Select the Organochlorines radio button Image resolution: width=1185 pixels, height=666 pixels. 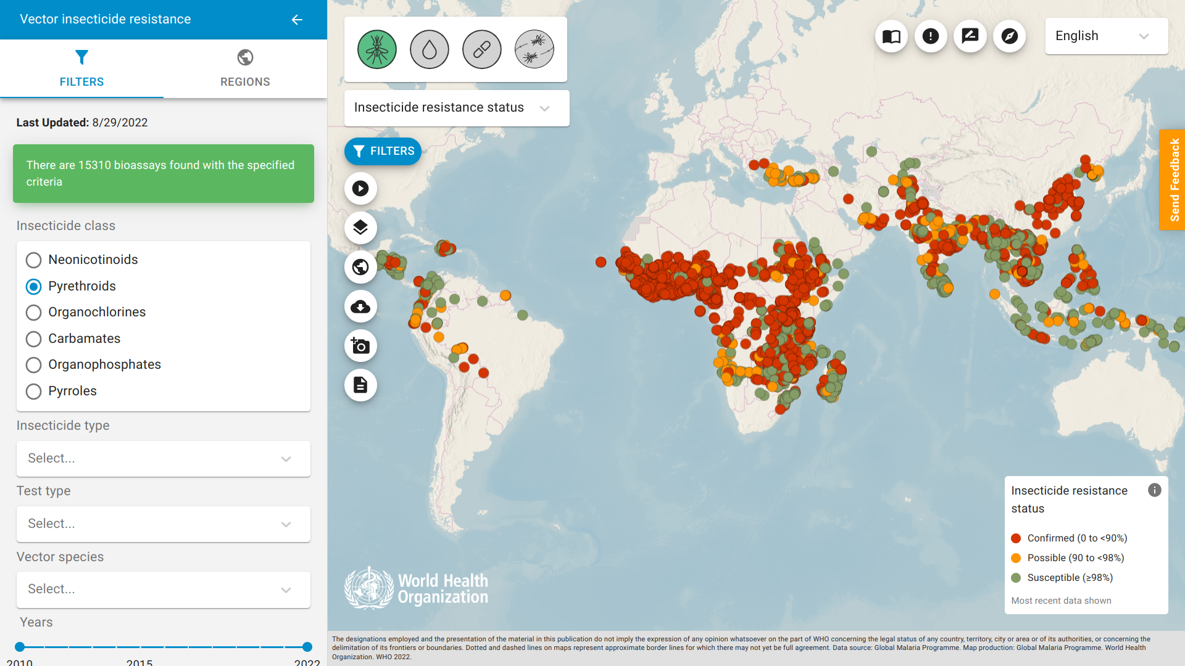34,313
